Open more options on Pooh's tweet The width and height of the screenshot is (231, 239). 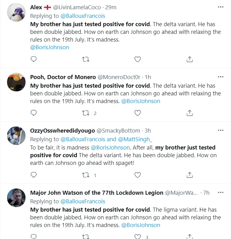pyautogui.click(x=221, y=77)
